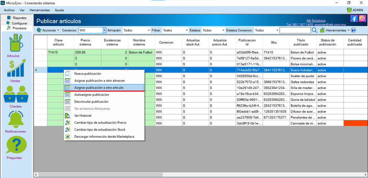368x178 pixels.
Task: Open the Instagram page icon
Action: pyautogui.click(x=362, y=18)
